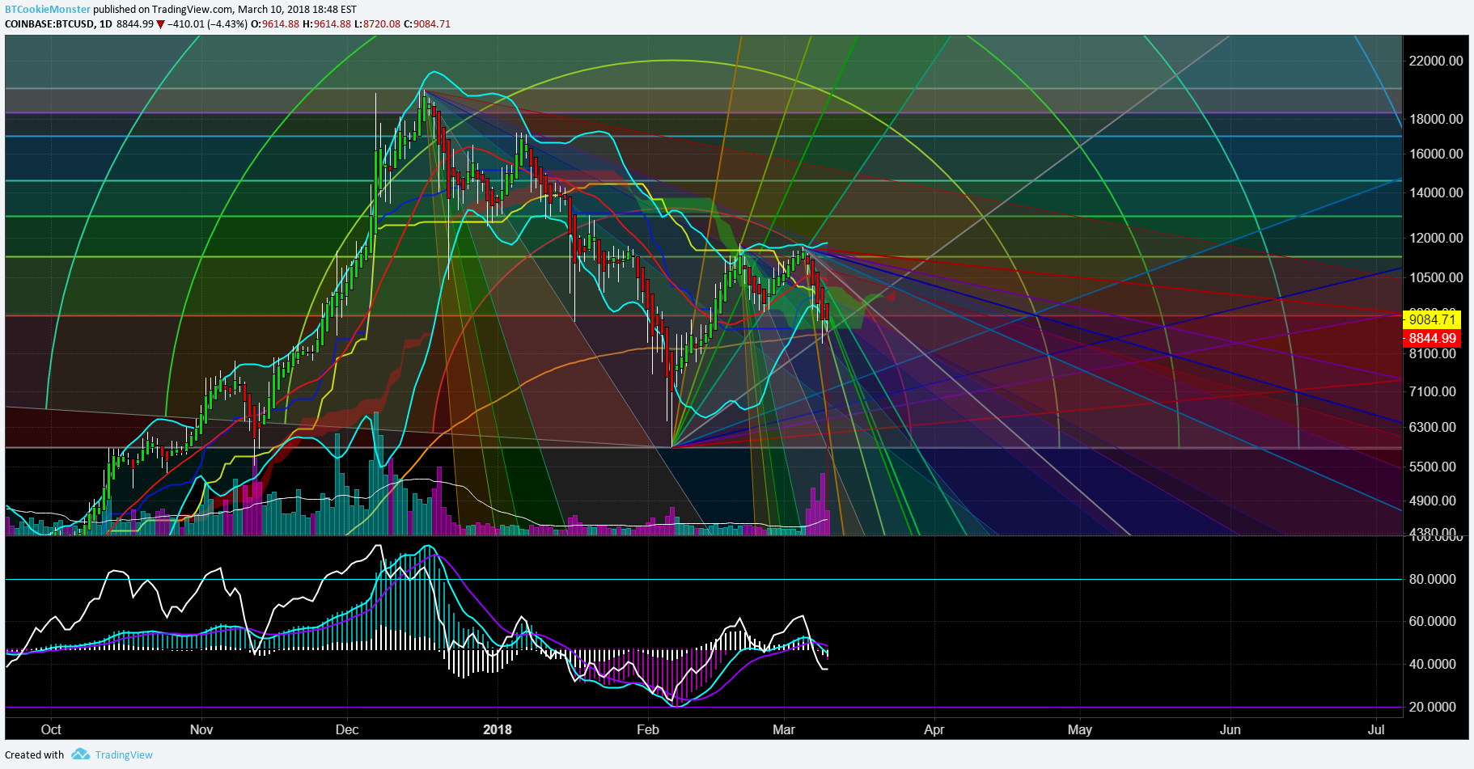The image size is (1474, 769).
Task: Click the red down-triangle change indicator
Action: coord(160,24)
